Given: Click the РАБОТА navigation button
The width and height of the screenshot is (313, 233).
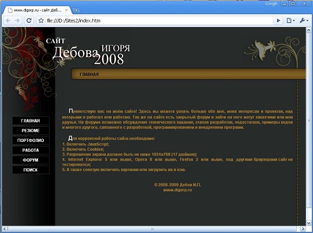Looking at the screenshot, I should 31,150.
